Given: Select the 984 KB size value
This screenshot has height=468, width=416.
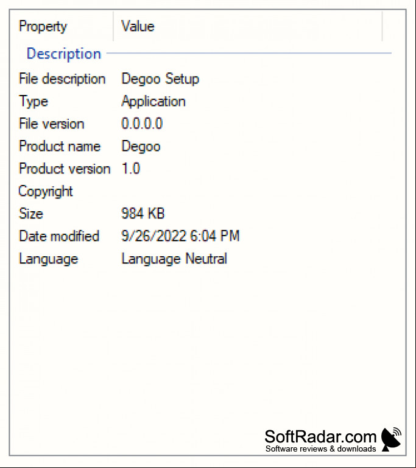Looking at the screenshot, I should [x=143, y=214].
